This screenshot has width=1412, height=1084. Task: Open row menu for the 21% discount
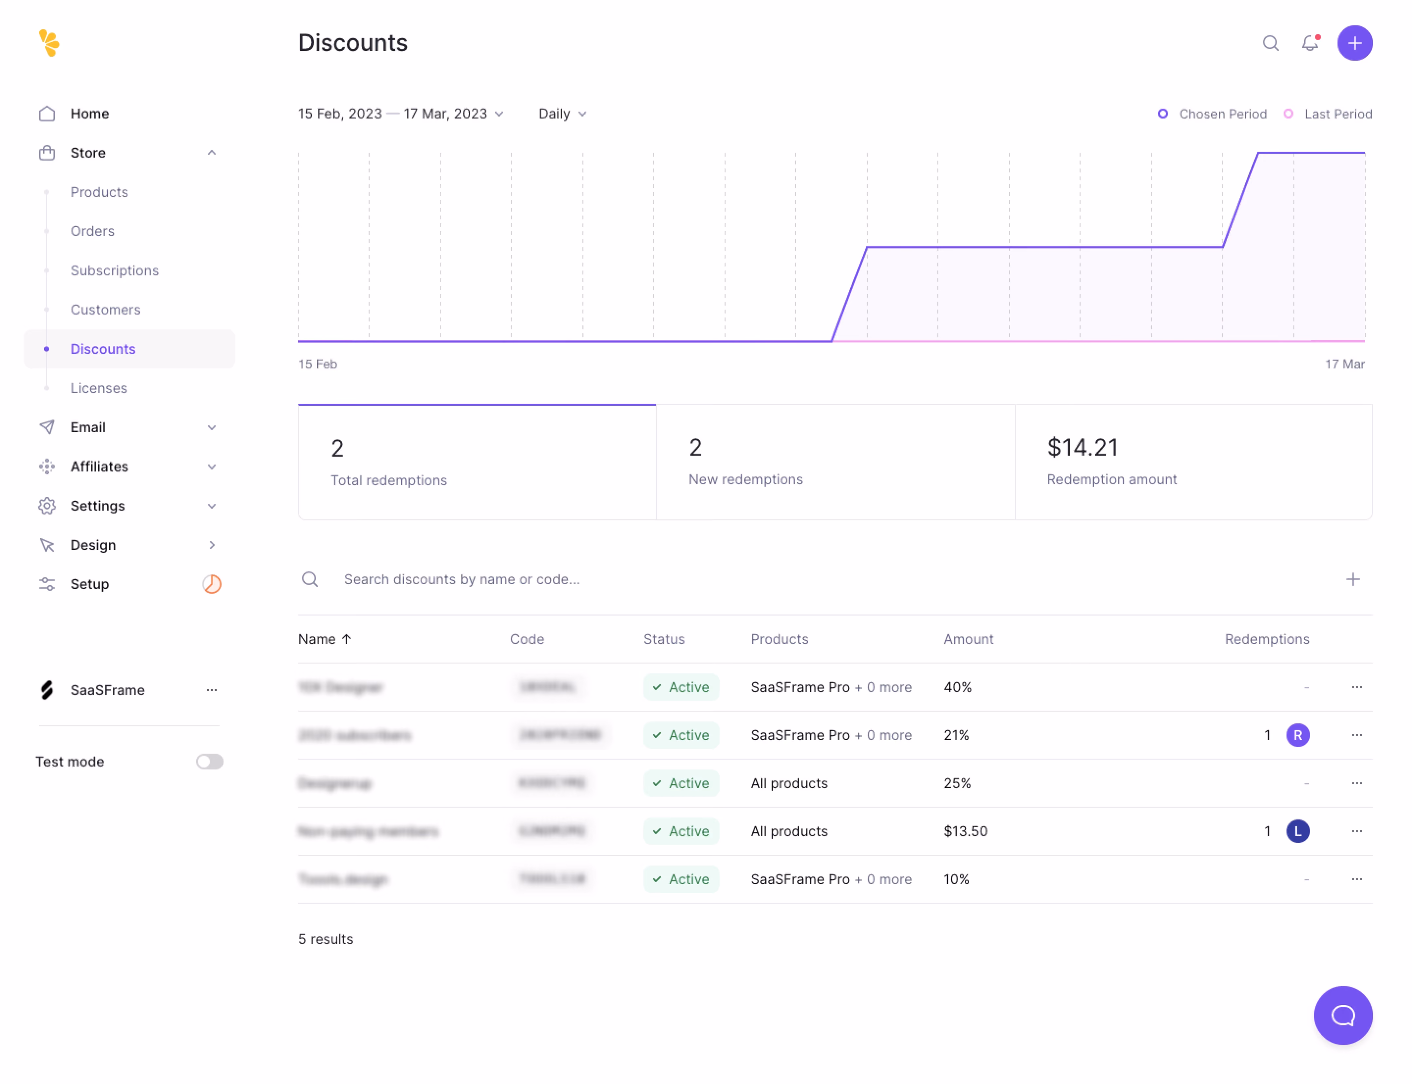(x=1357, y=735)
